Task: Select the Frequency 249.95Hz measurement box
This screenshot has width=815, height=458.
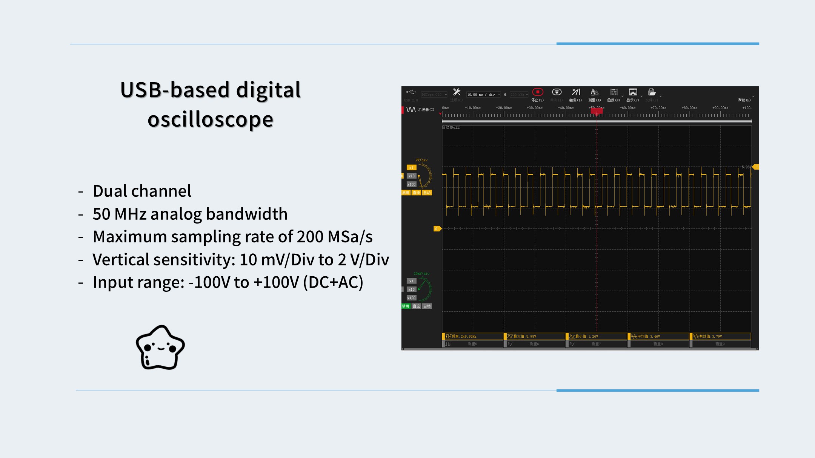Action: click(x=473, y=336)
